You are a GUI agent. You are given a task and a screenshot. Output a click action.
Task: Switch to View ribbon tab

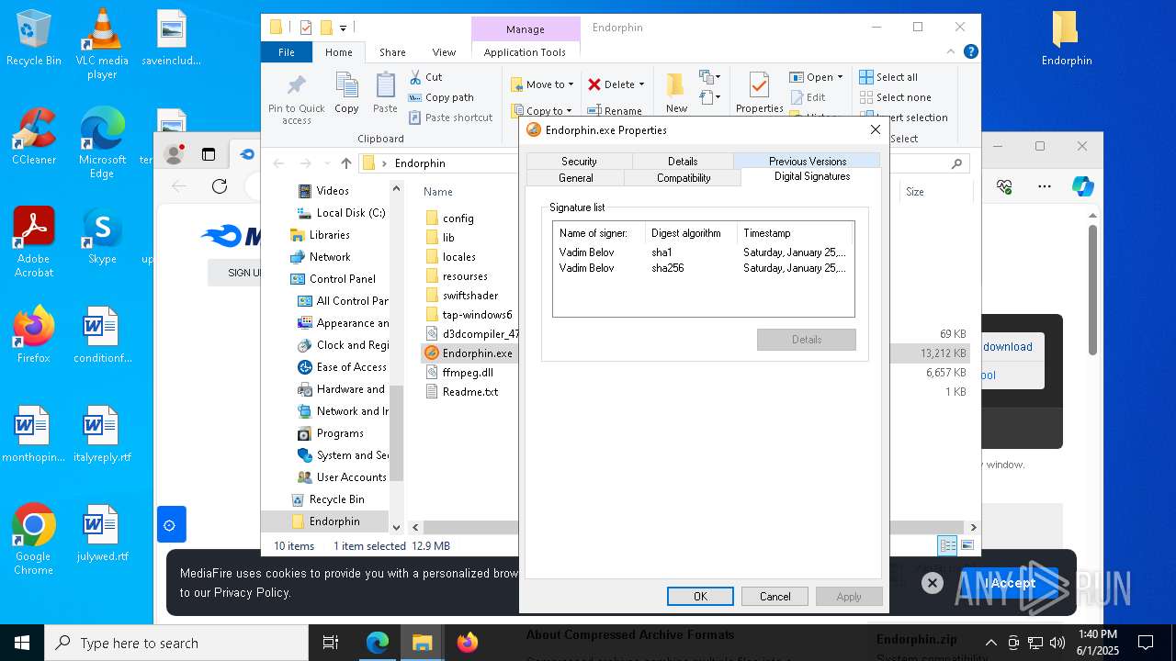444,52
